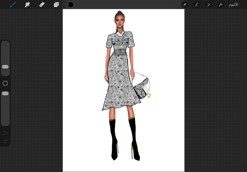Open the Layers panel

click(x=56, y=5)
